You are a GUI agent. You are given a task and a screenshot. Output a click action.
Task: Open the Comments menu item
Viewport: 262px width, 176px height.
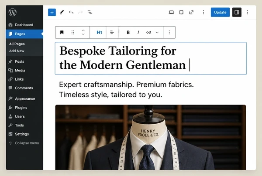click(x=24, y=88)
